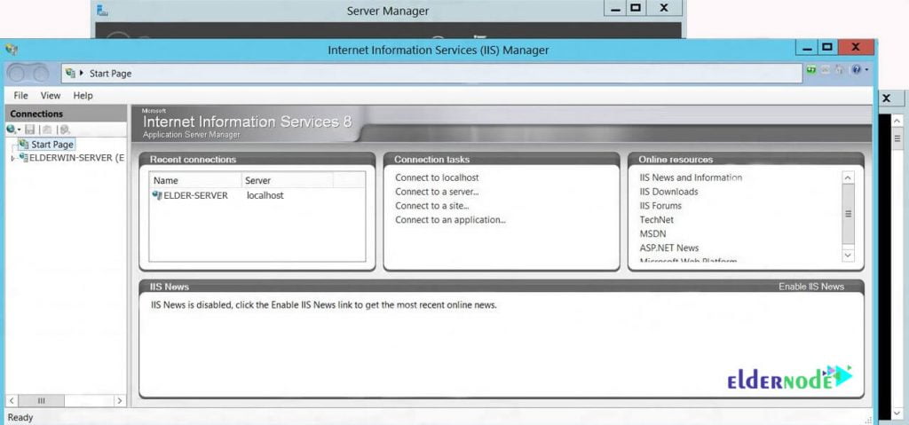
Task: Click the Create New Connection globe icon
Action: click(11, 130)
